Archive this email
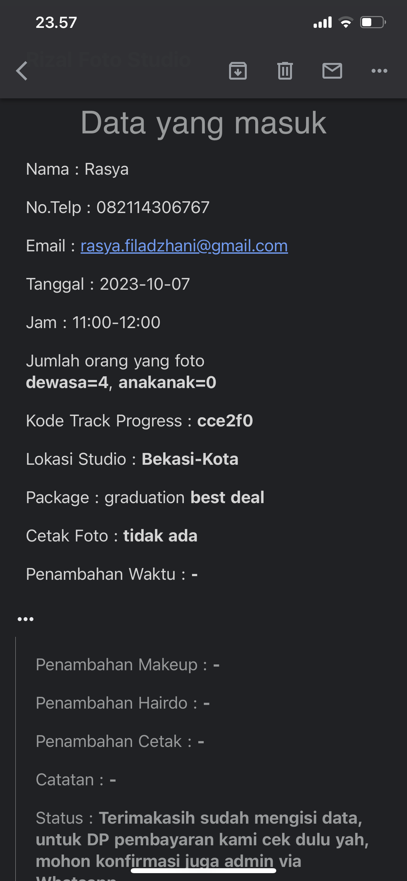This screenshot has width=407, height=881. [x=238, y=71]
